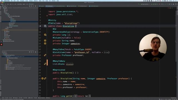178x100 pixels.
Task: Click expand all icon in Project panel header
Action: (x=31, y=6)
